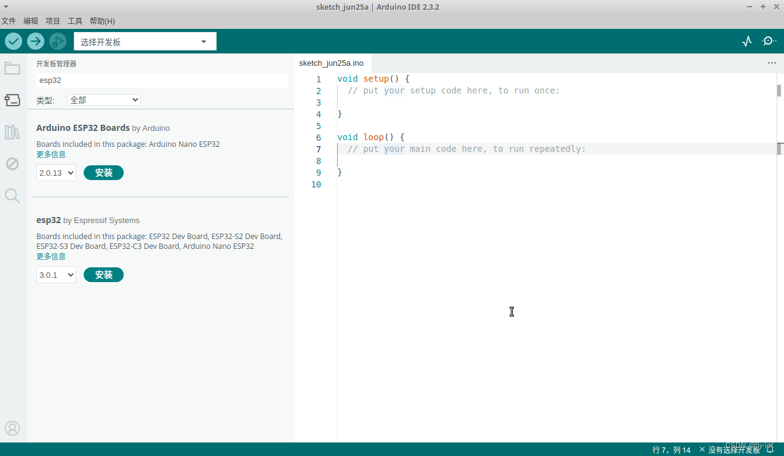Click the 'put your setup code here' comment

coord(454,90)
